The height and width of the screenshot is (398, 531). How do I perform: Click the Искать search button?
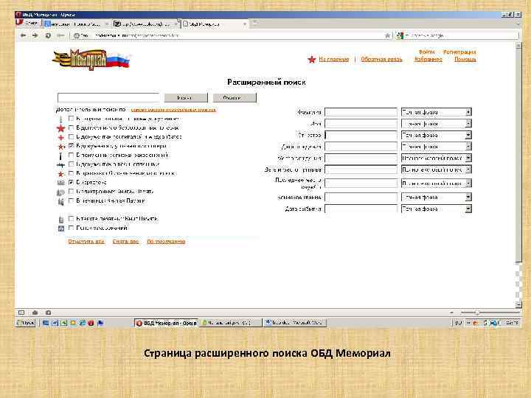pos(186,98)
